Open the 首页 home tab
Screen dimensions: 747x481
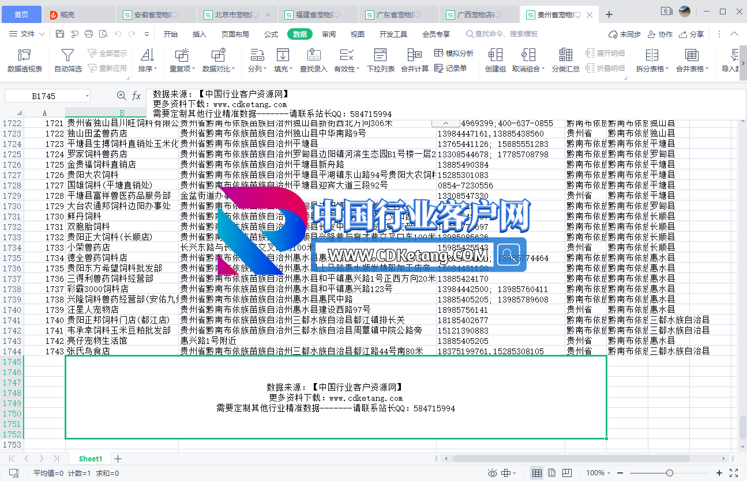pos(21,14)
